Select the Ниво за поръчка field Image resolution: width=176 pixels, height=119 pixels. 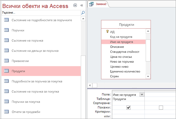coord(124,62)
